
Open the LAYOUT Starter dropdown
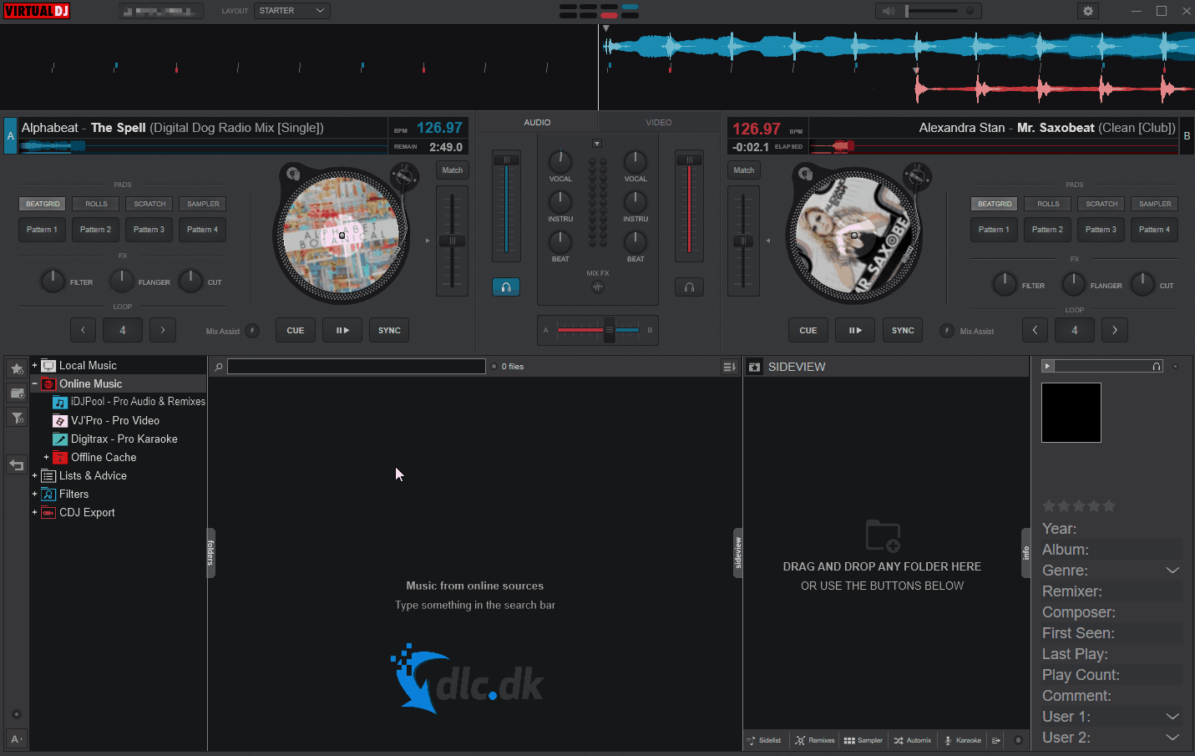coord(291,11)
